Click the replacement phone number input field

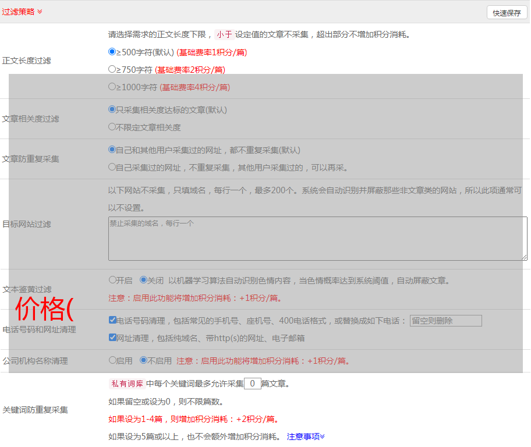445,321
